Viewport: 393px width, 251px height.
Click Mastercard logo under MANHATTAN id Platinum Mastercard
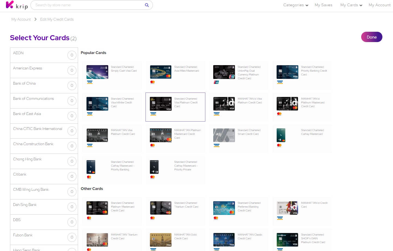click(x=279, y=114)
